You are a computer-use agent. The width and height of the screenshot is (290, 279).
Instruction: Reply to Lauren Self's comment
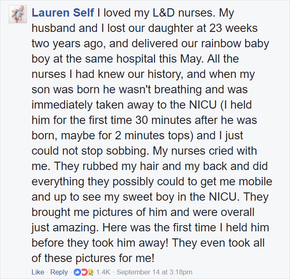[59, 272]
